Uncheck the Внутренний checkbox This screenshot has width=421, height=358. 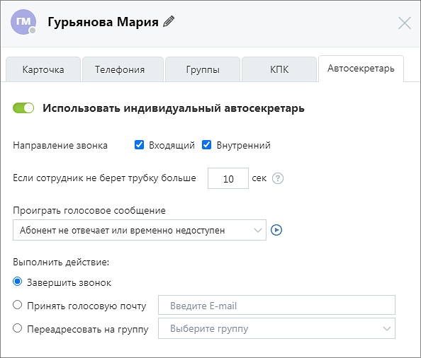[x=206, y=145]
